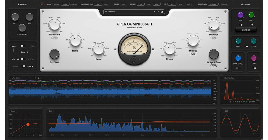Toggle Auto under Release
Viewport: 268px width, 140px height.
(x=193, y=54)
